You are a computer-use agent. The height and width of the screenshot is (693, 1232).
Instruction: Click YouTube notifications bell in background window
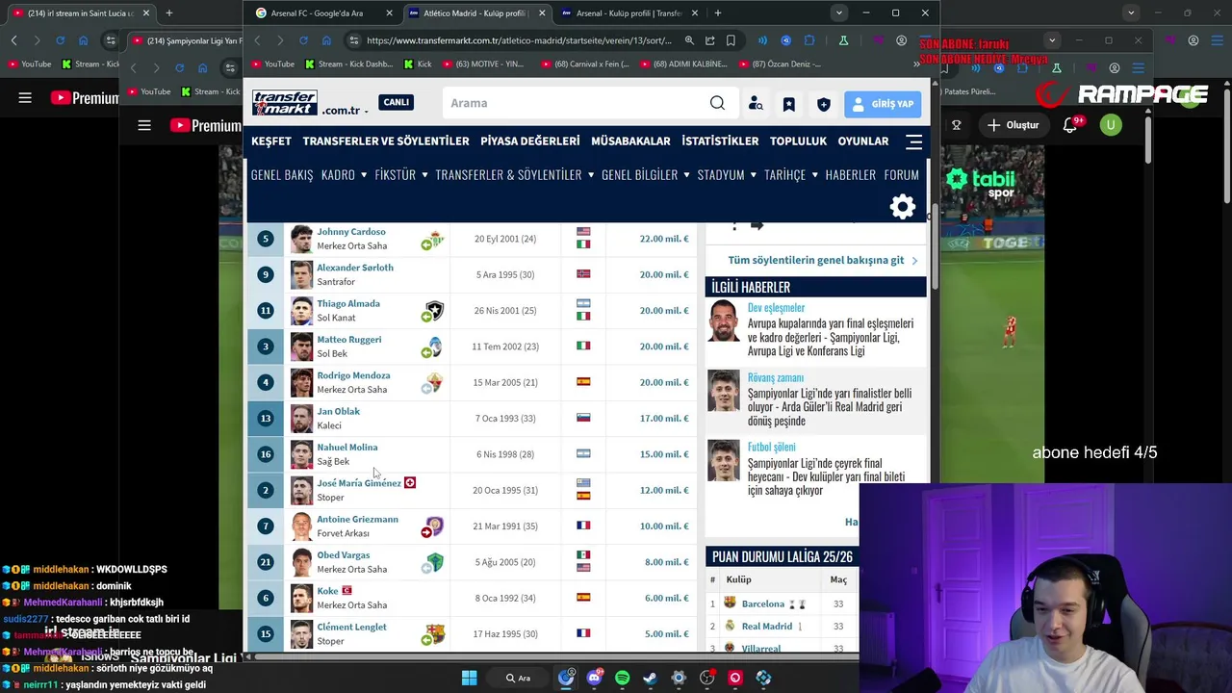[x=1070, y=125]
